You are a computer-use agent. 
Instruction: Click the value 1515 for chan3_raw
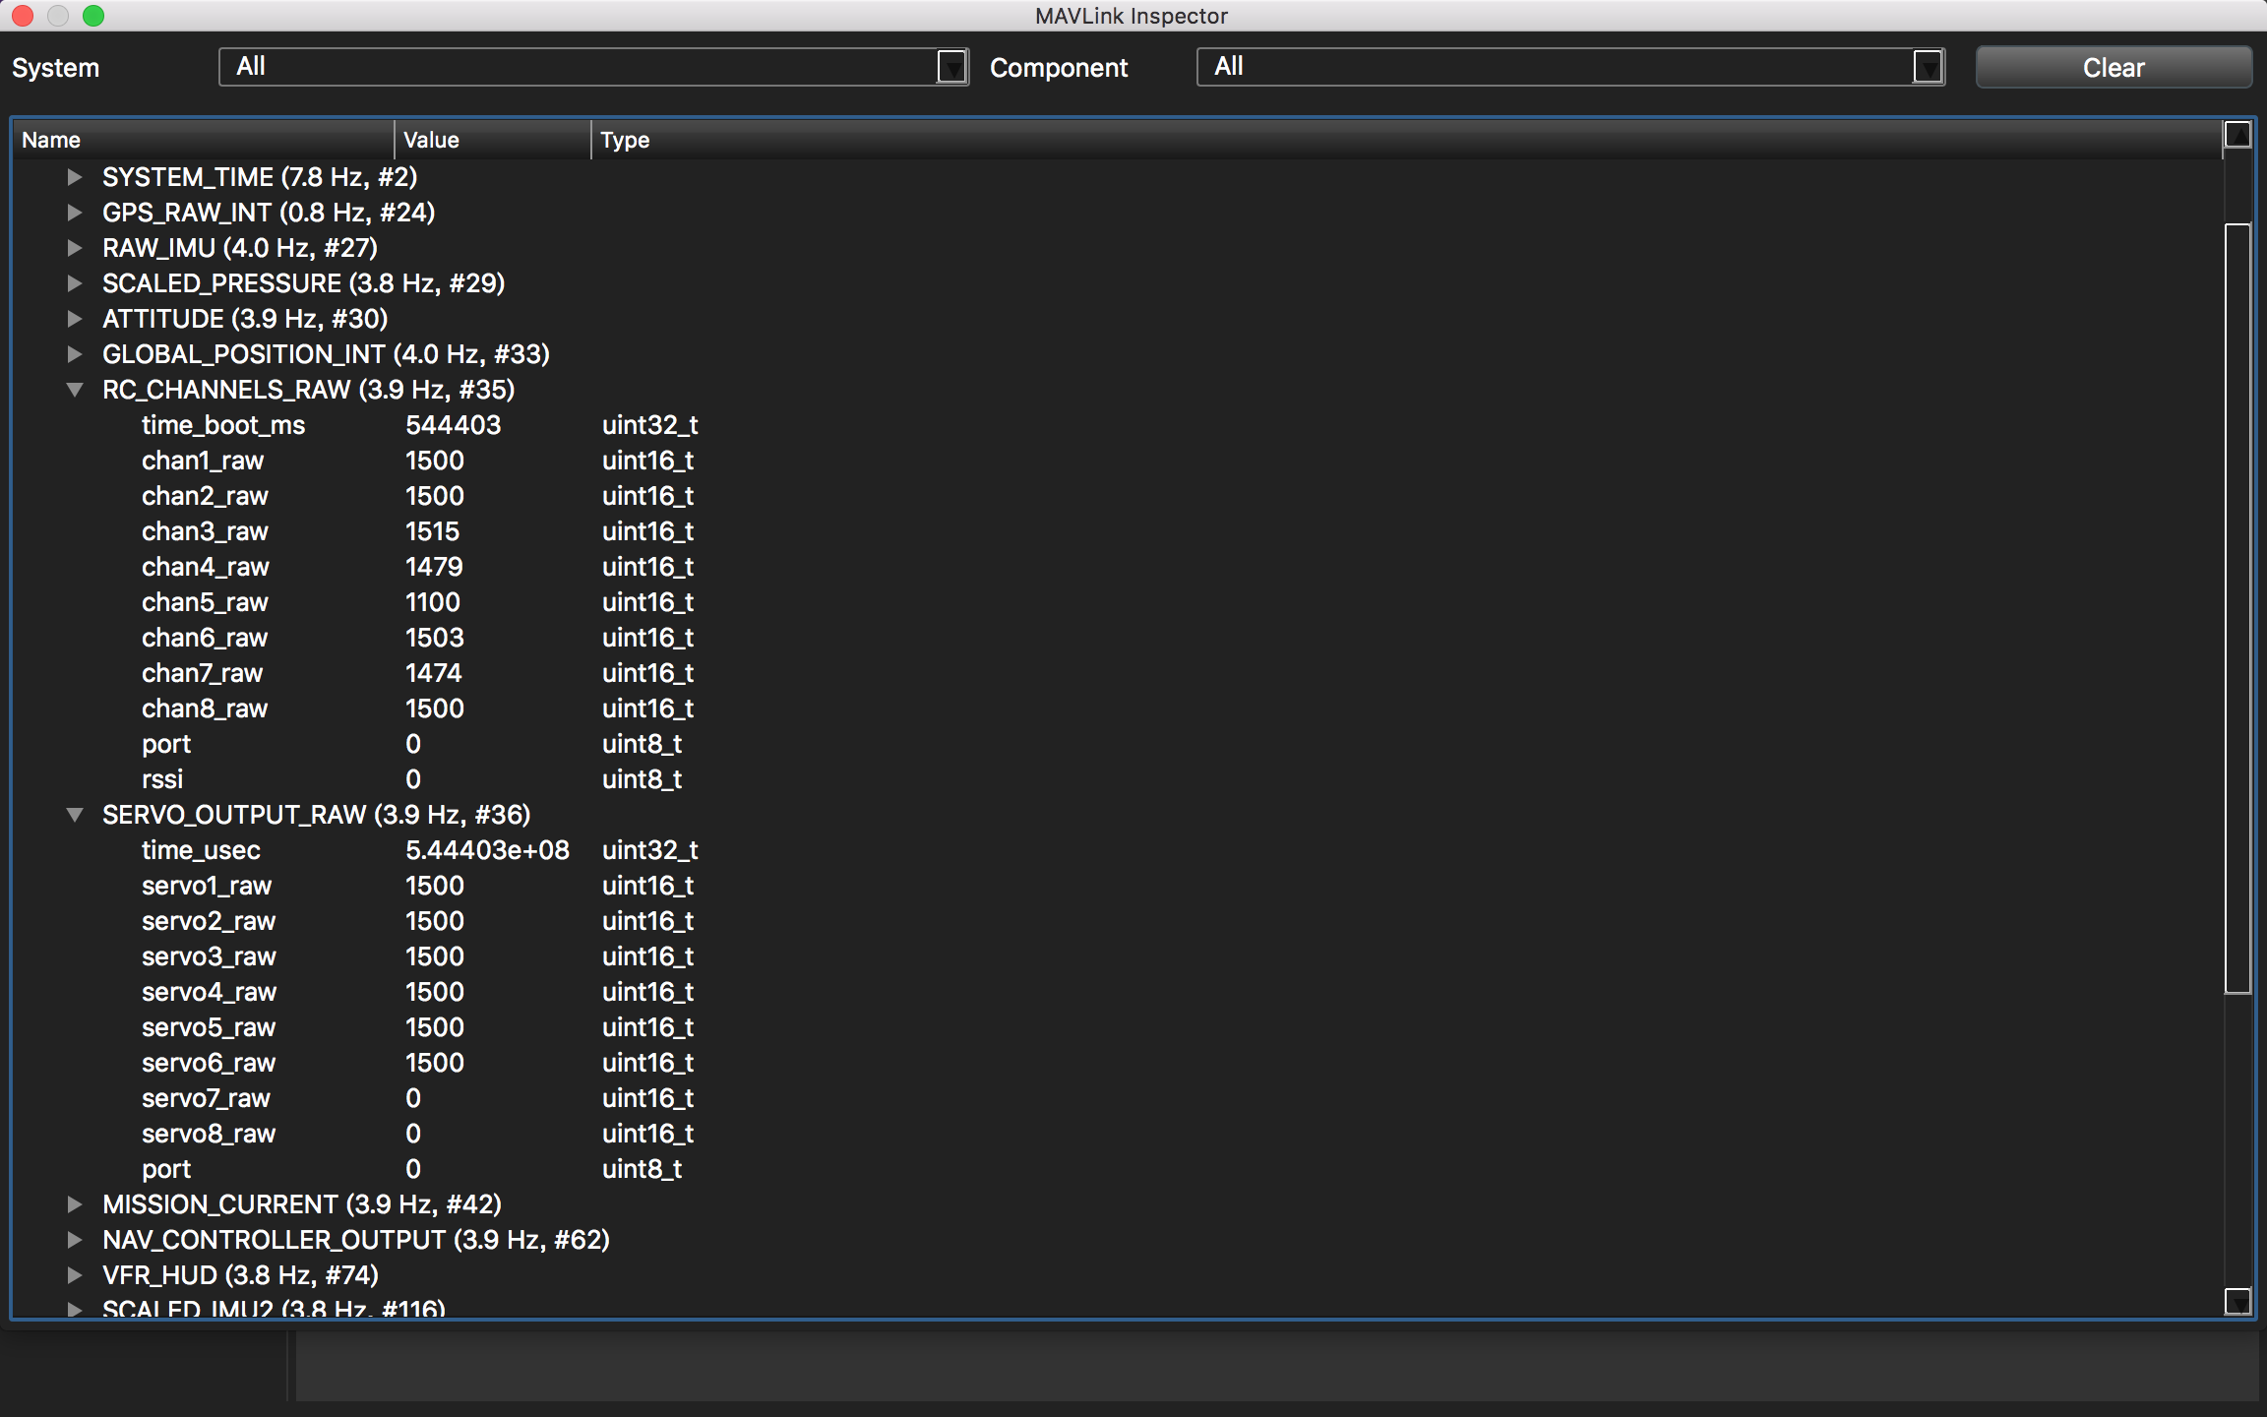[433, 531]
